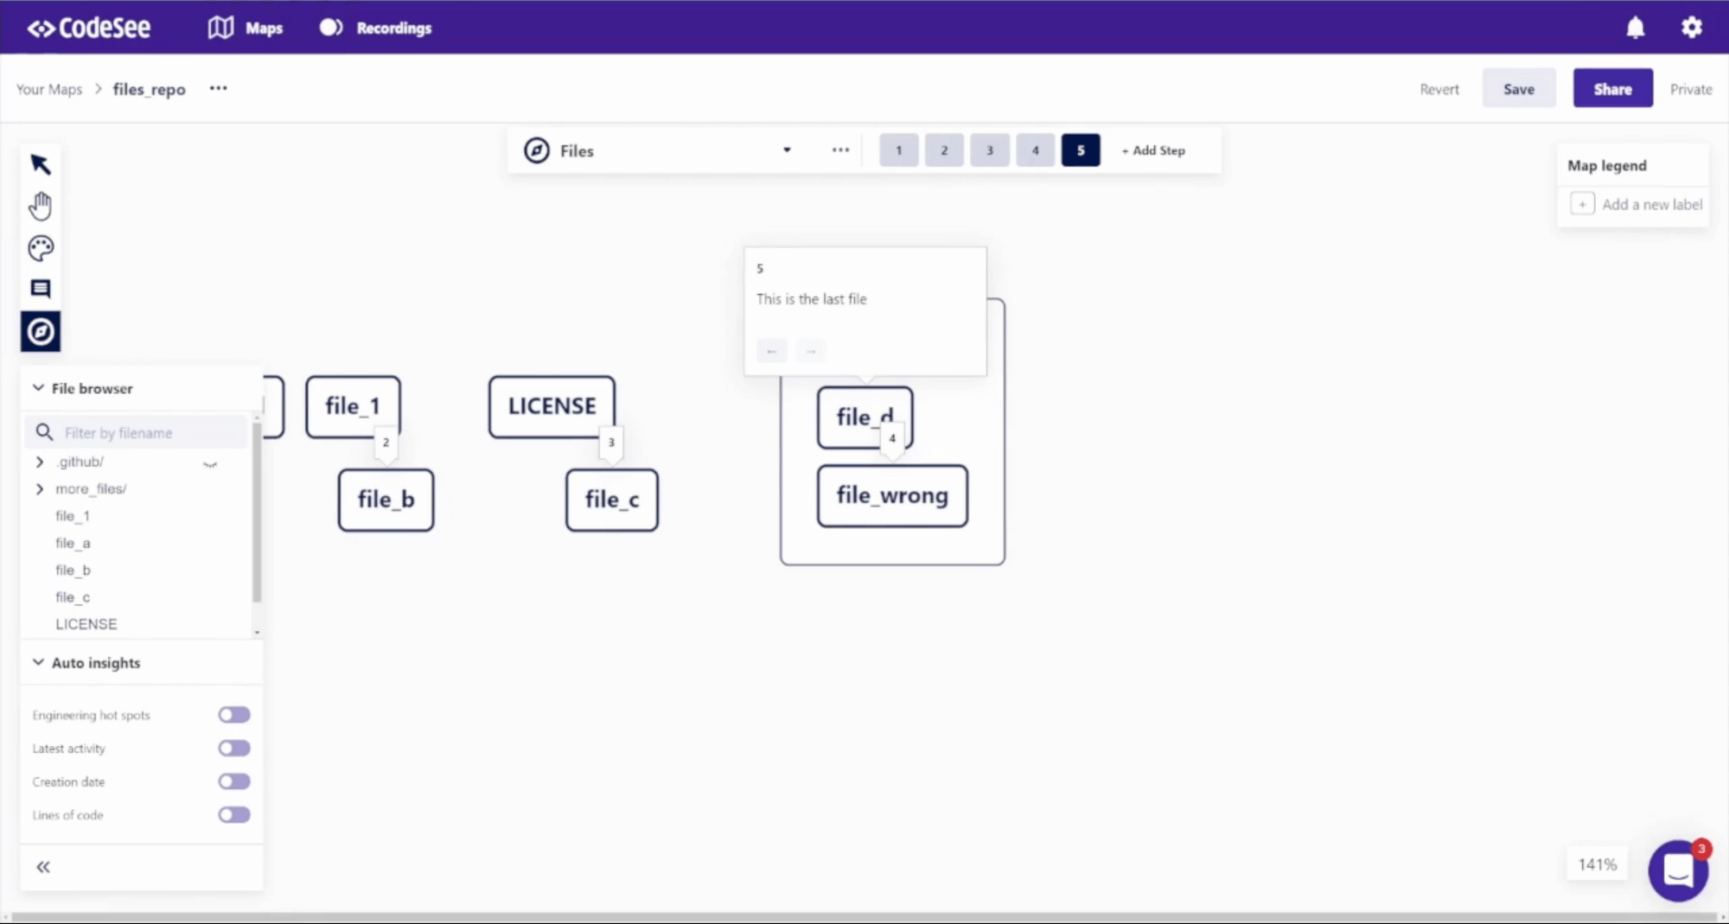The width and height of the screenshot is (1729, 924).
Task: Click the Save button
Action: (x=1519, y=87)
